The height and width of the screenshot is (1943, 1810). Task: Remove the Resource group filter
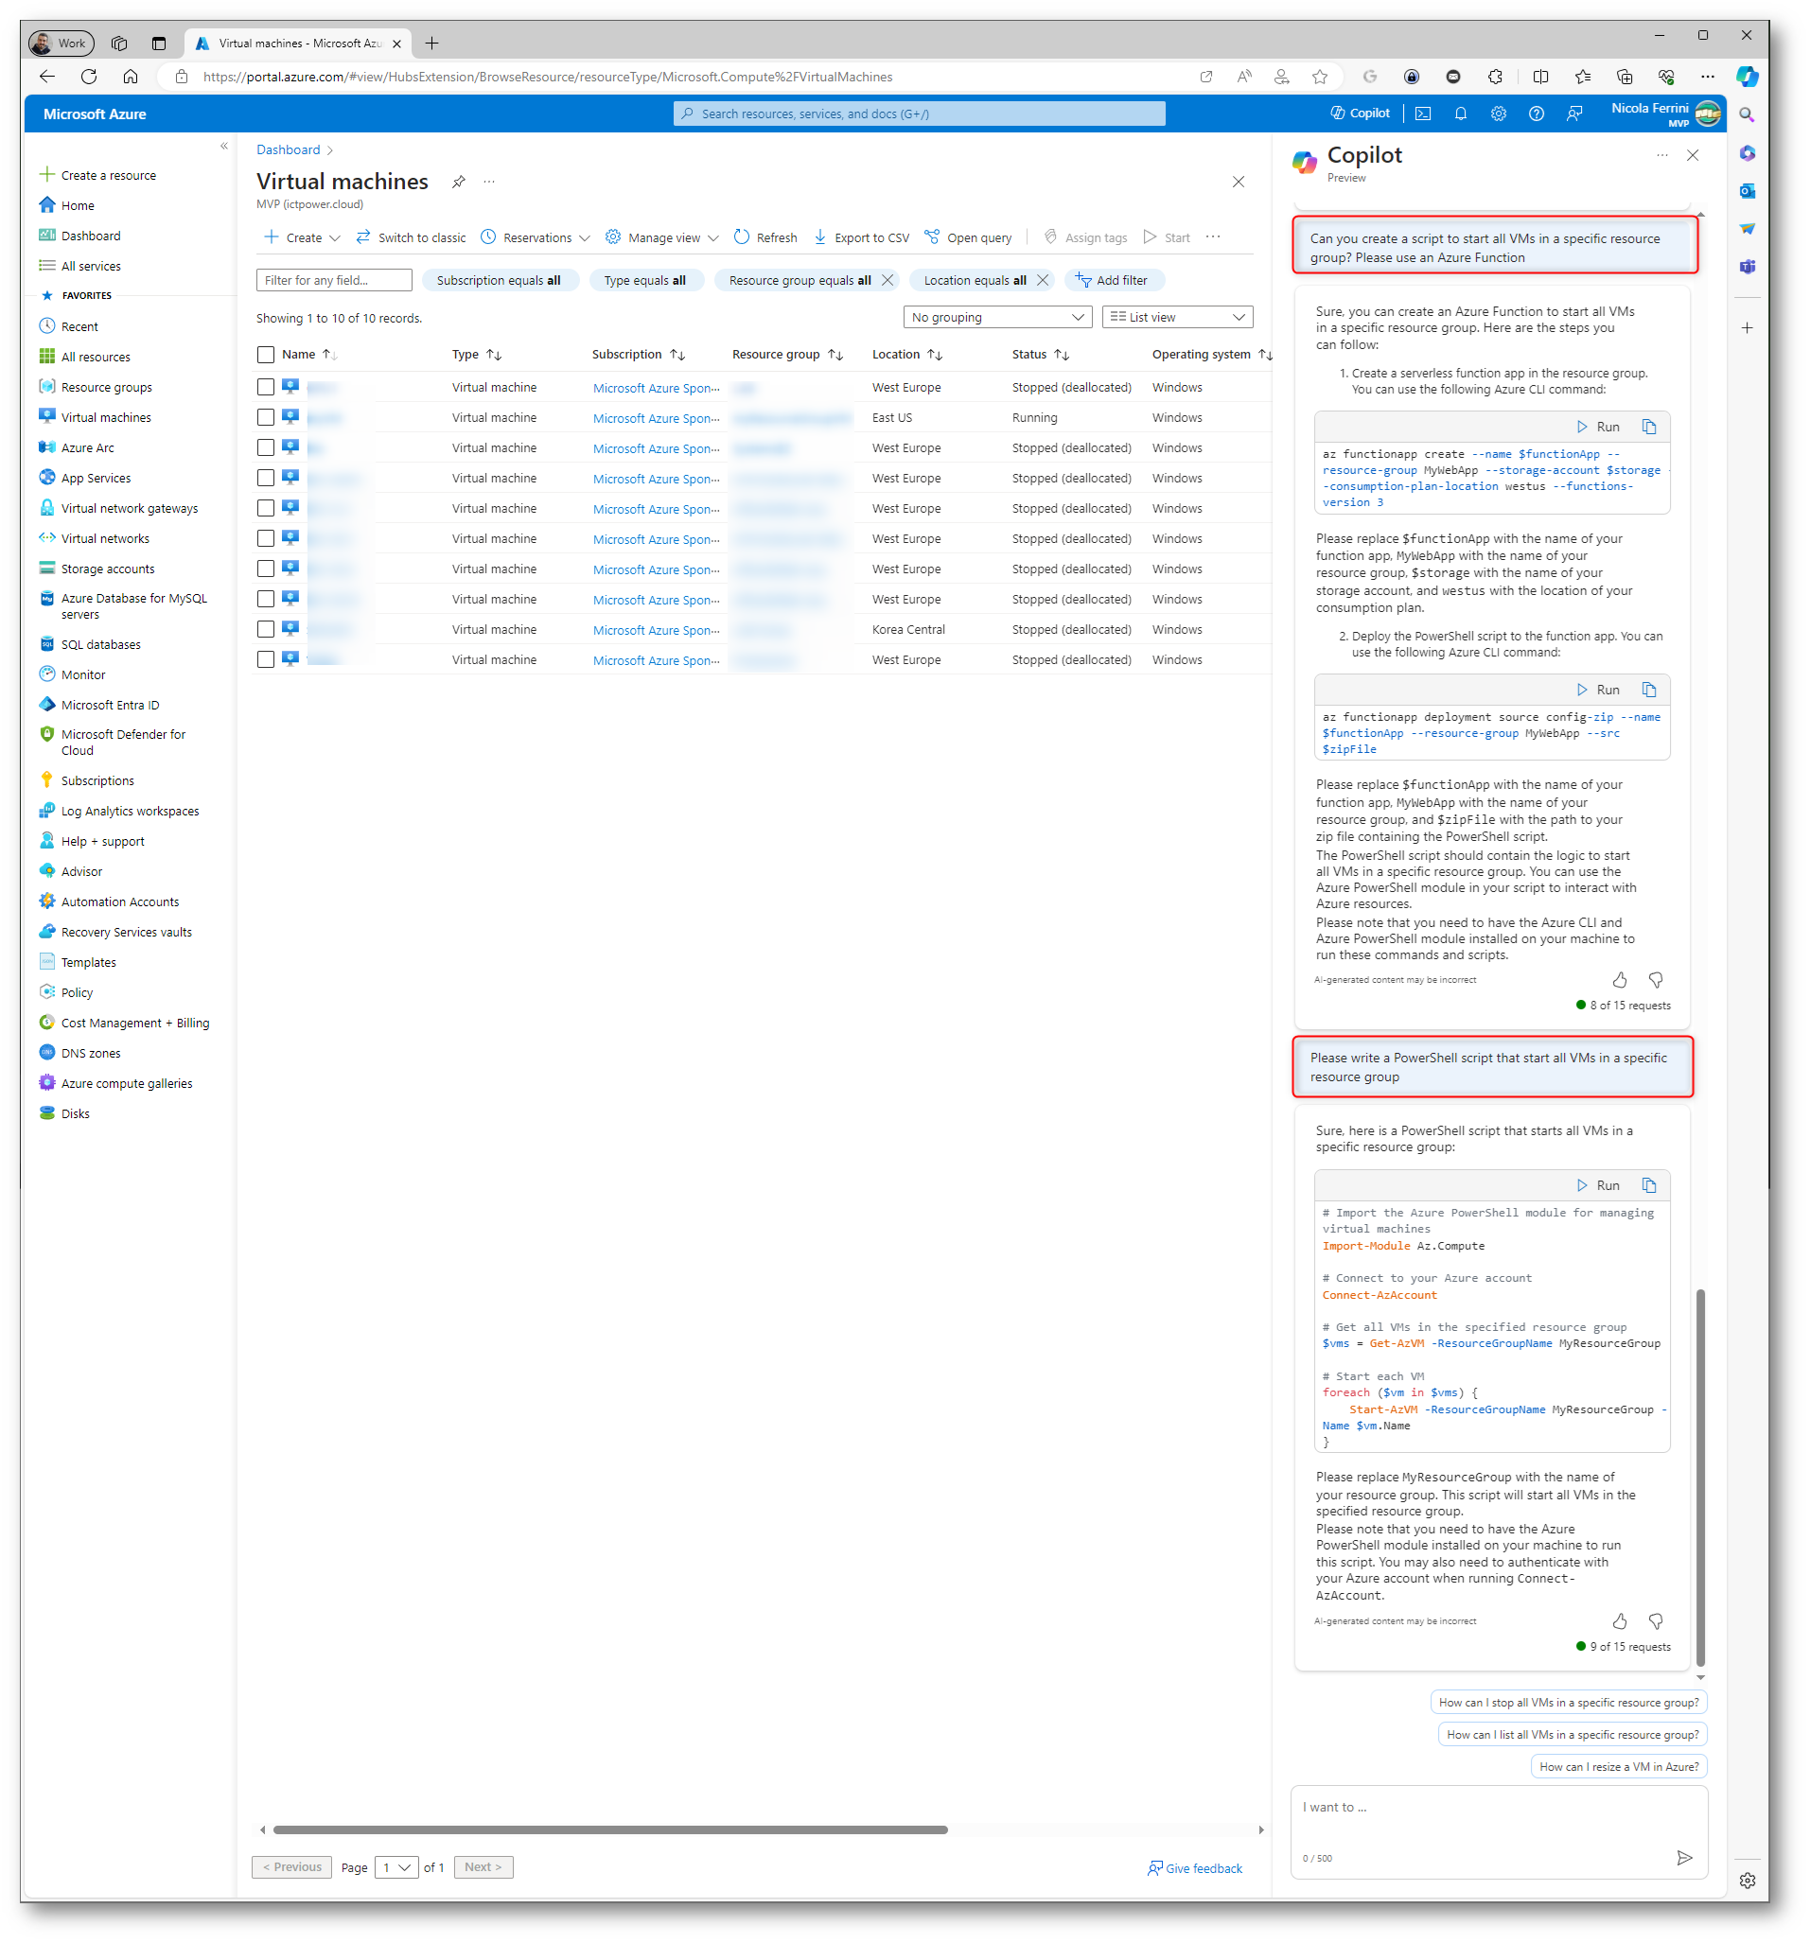[x=887, y=281]
